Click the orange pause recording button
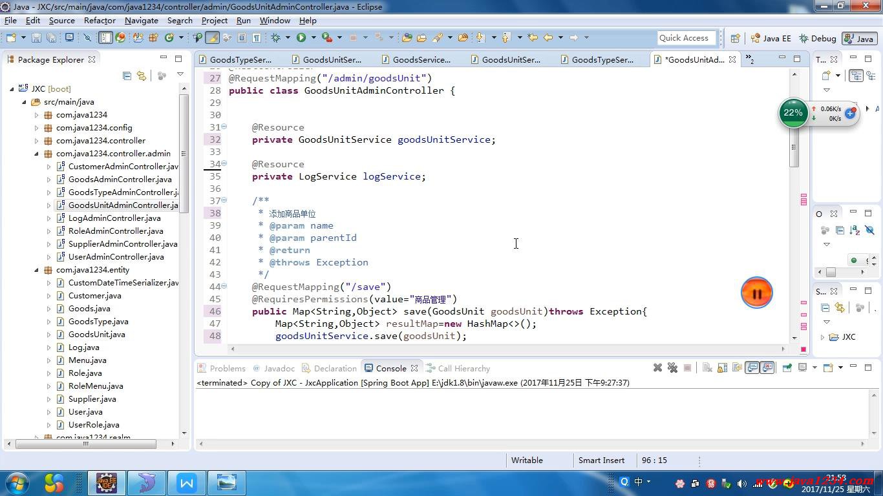The height and width of the screenshot is (496, 883). tap(756, 293)
